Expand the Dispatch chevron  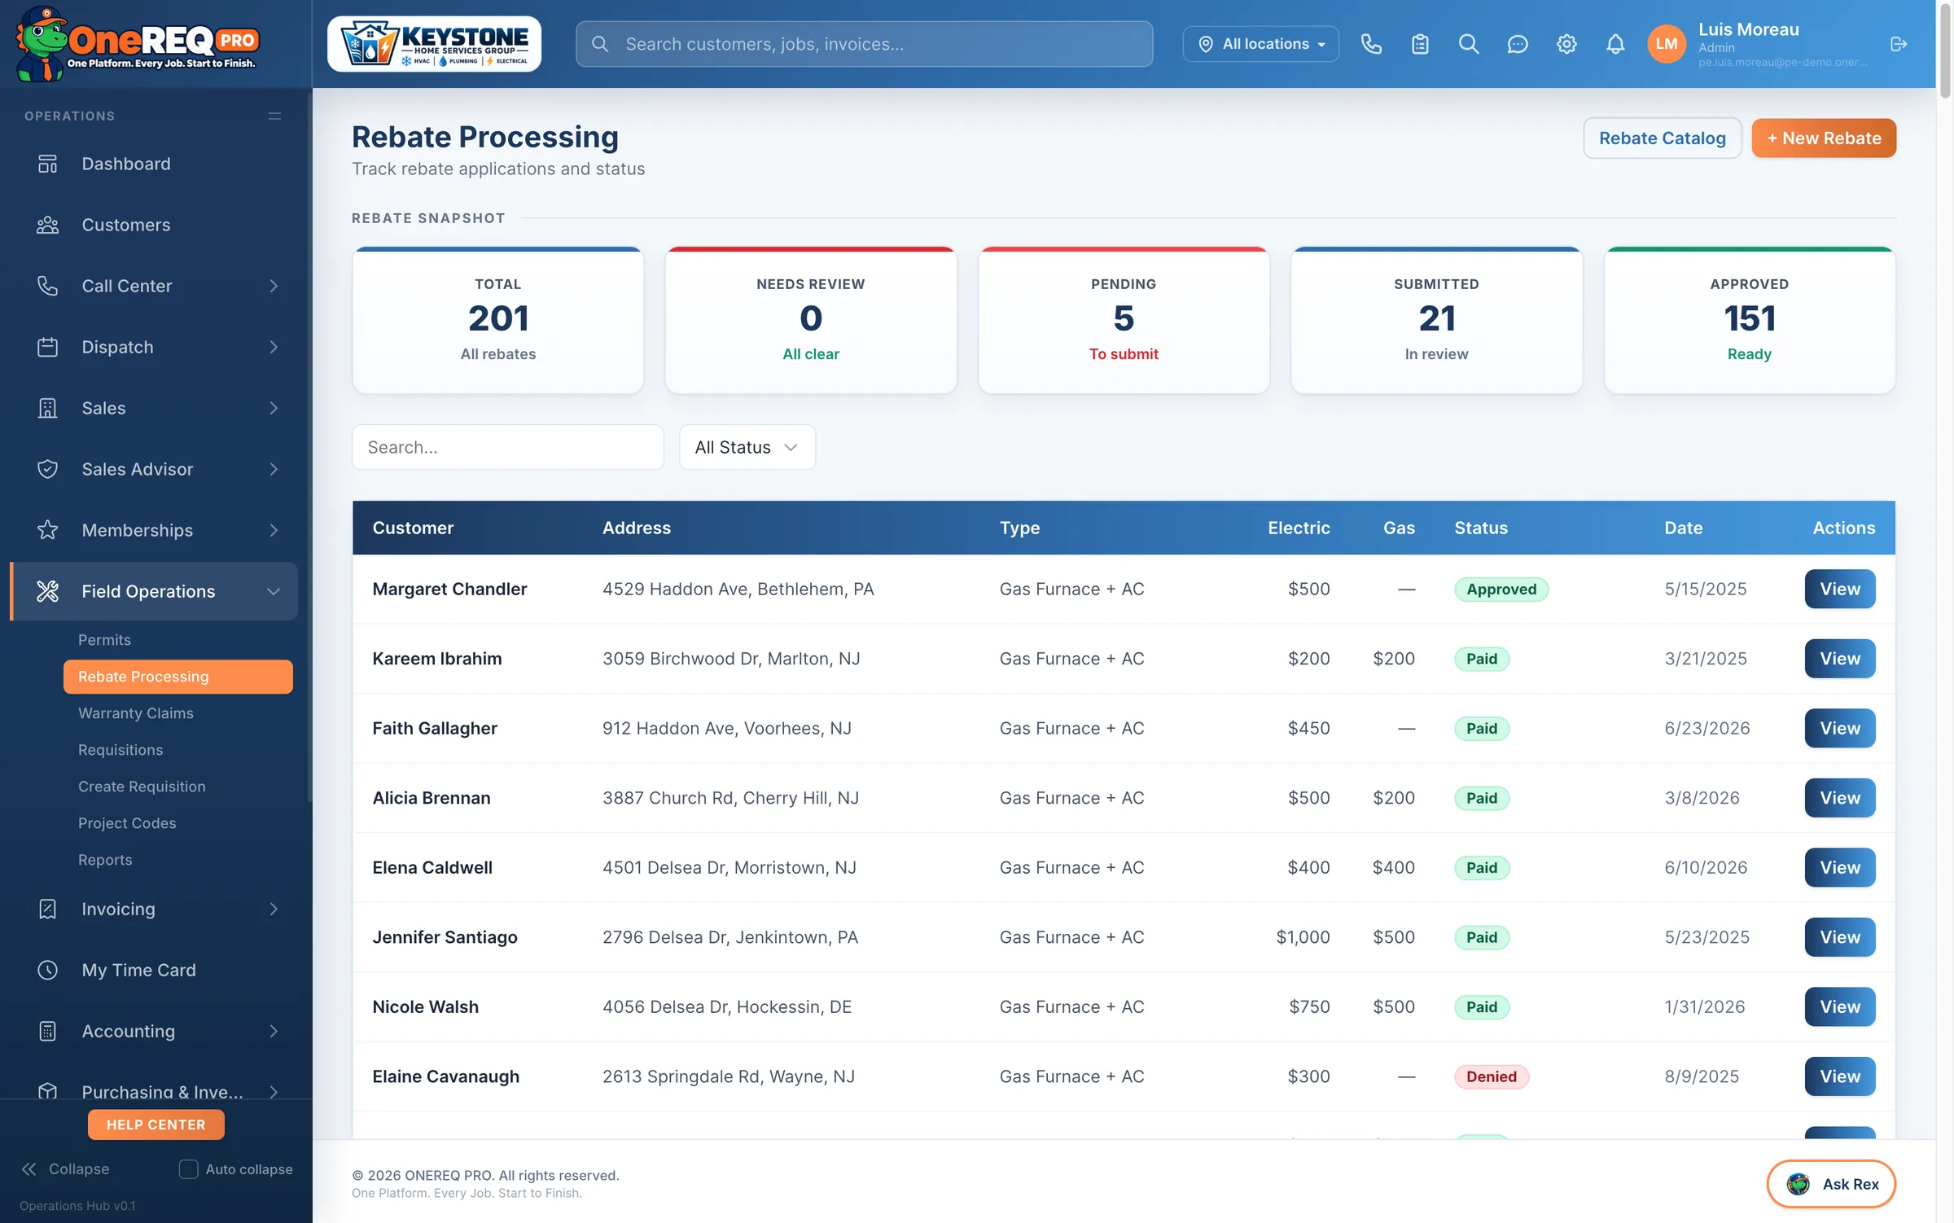[274, 347]
